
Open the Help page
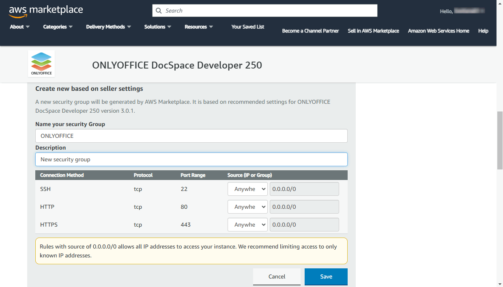(483, 31)
